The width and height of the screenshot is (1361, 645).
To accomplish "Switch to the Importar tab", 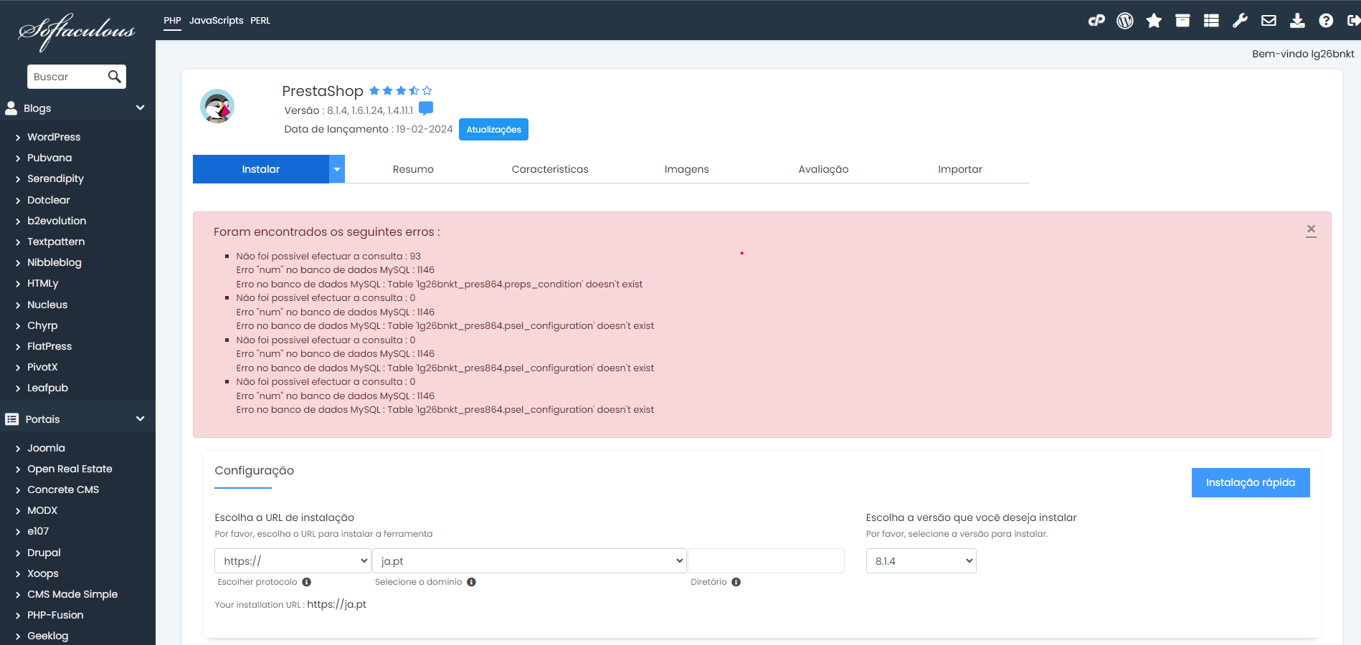I will [960, 169].
